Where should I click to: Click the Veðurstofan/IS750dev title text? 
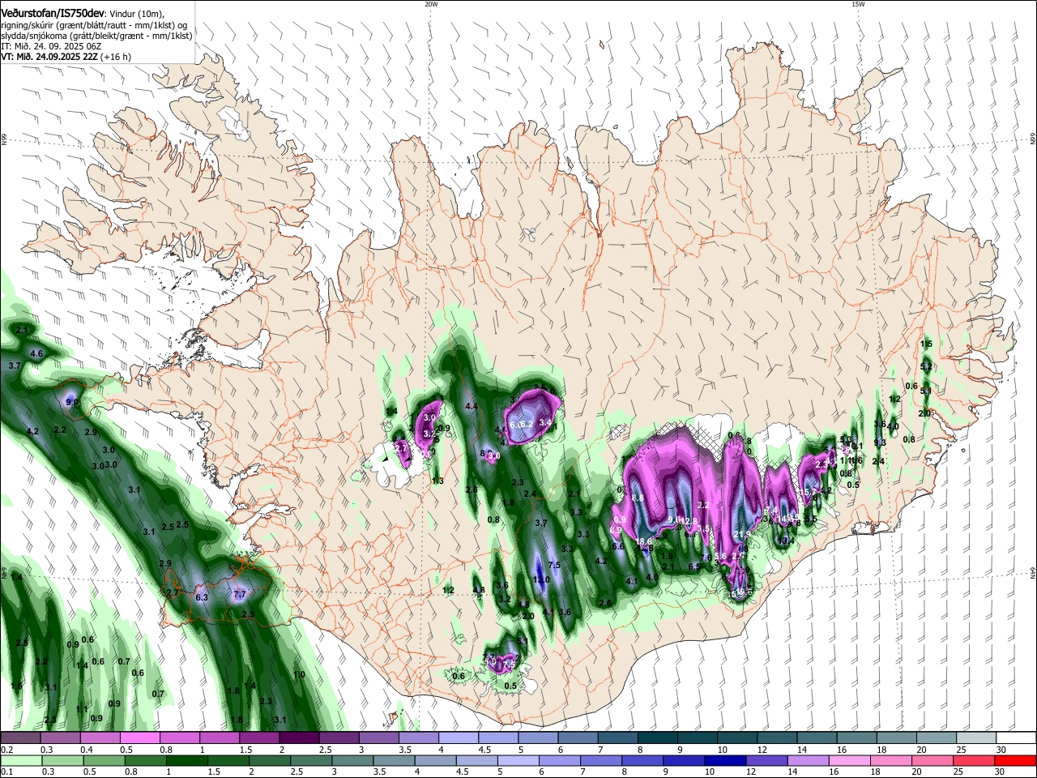[x=52, y=14]
